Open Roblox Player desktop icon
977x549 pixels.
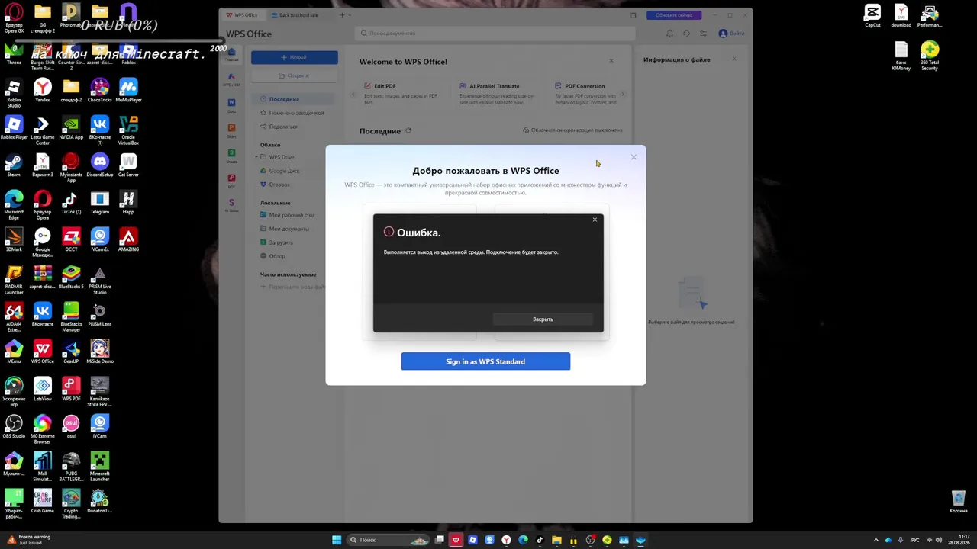click(x=14, y=128)
